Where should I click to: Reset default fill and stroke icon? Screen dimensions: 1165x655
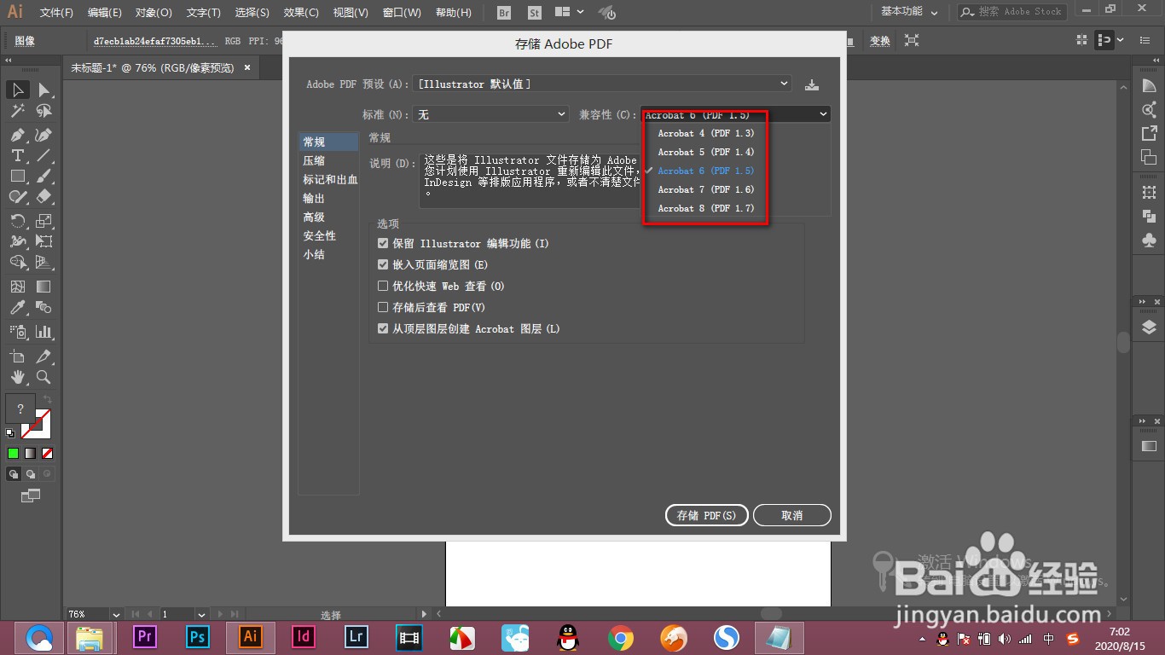click(10, 434)
